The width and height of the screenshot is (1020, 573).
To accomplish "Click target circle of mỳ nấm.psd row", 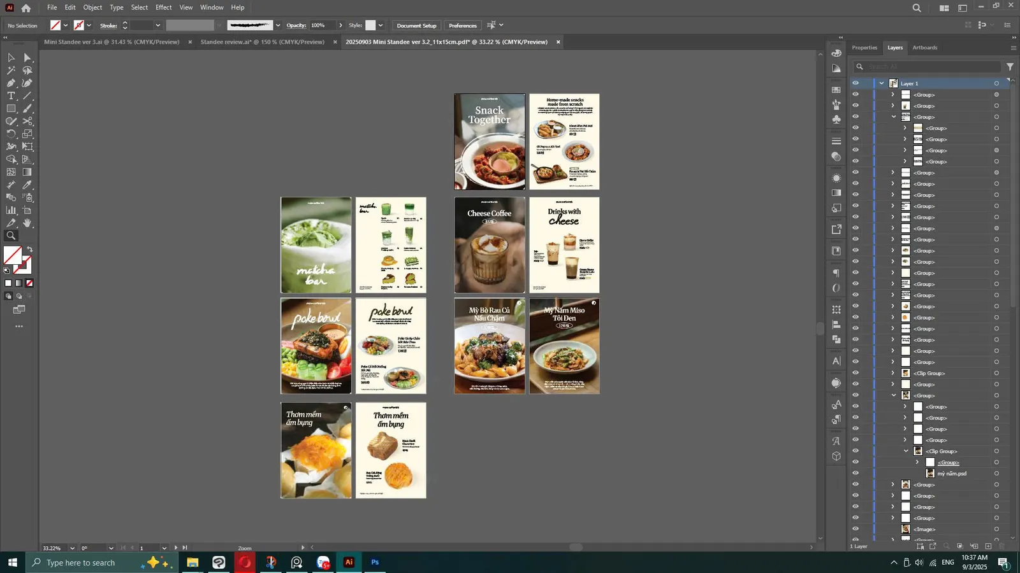I will click(x=996, y=473).
